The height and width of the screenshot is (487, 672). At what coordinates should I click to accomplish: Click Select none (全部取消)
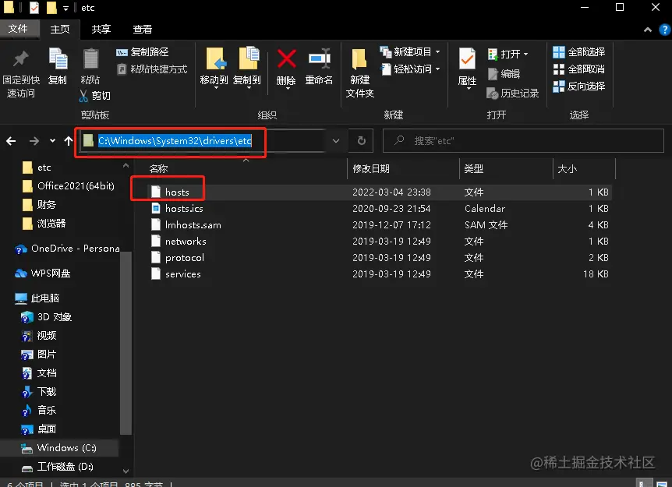(579, 69)
